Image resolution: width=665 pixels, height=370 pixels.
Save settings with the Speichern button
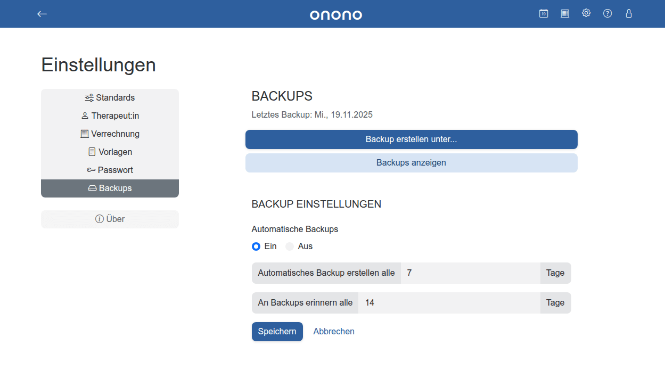[277, 331]
